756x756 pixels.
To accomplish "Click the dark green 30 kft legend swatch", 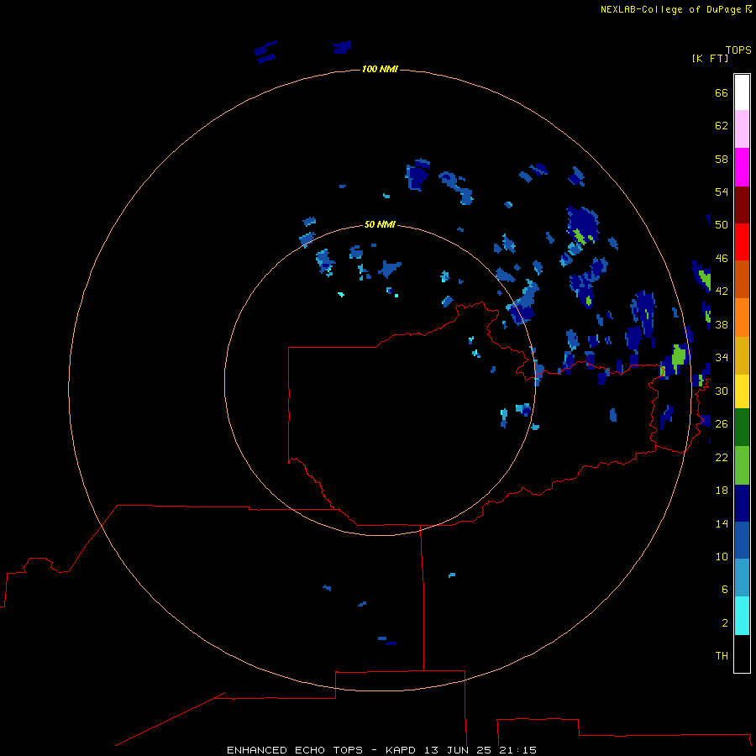I will pyautogui.click(x=742, y=428).
